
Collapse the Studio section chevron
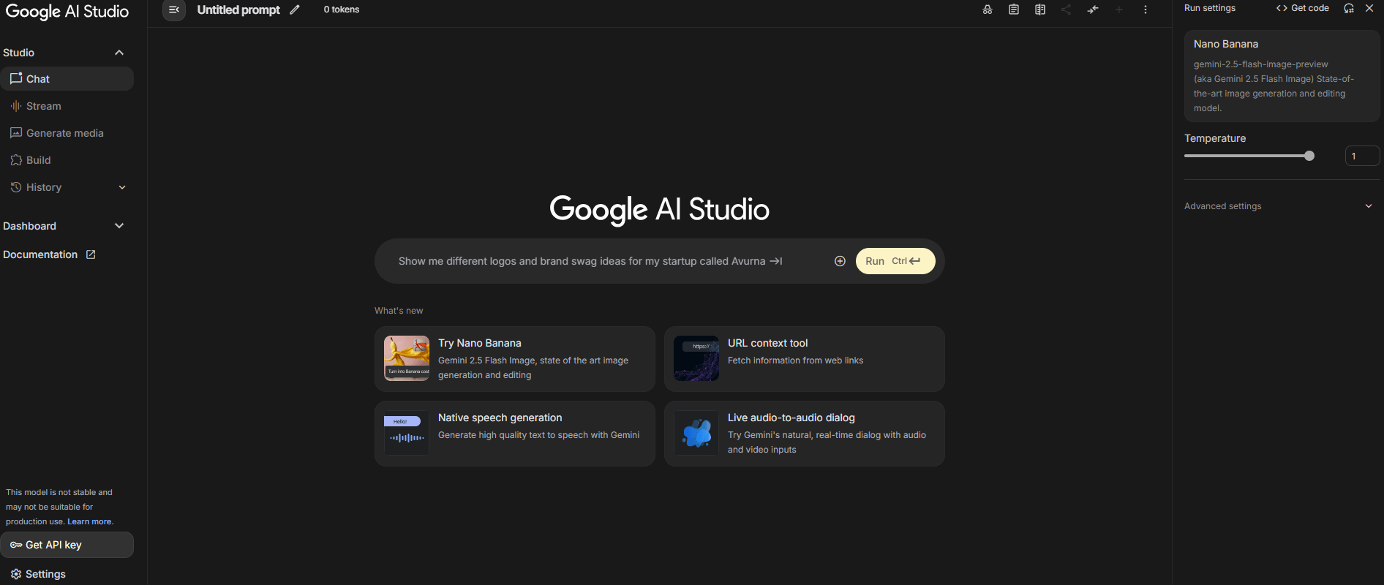119,53
